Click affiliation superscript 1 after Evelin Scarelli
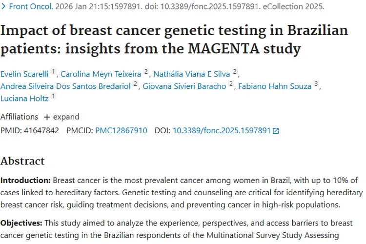 click(x=53, y=72)
